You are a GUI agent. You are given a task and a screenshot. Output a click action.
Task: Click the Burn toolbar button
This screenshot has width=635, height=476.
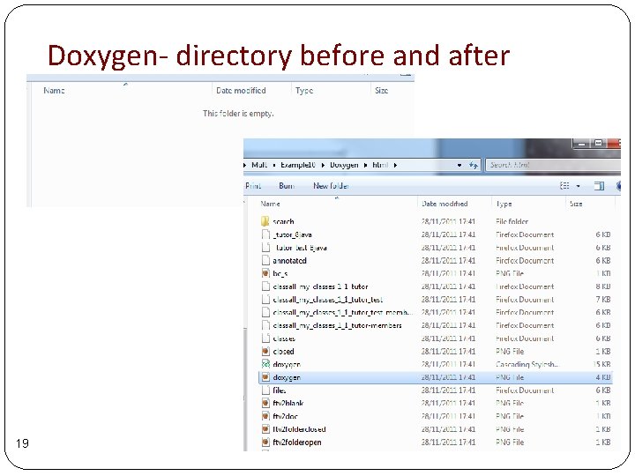click(x=287, y=186)
